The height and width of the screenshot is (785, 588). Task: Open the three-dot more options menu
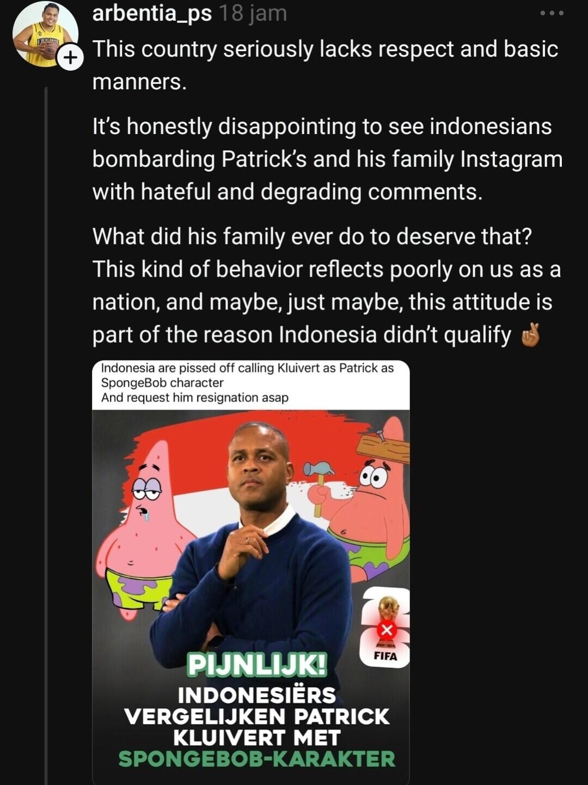552,13
